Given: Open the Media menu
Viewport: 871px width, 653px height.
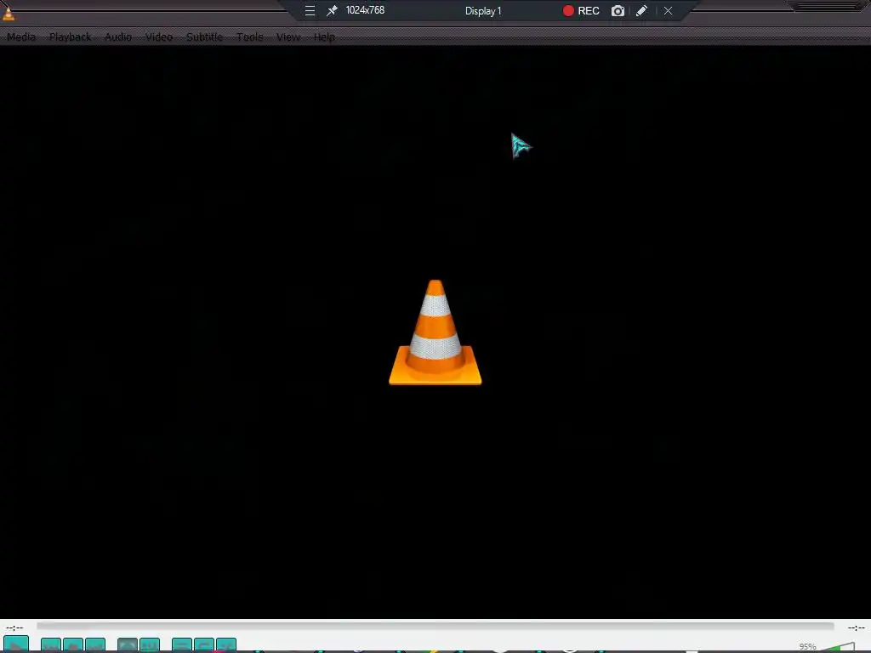Looking at the screenshot, I should click(21, 37).
